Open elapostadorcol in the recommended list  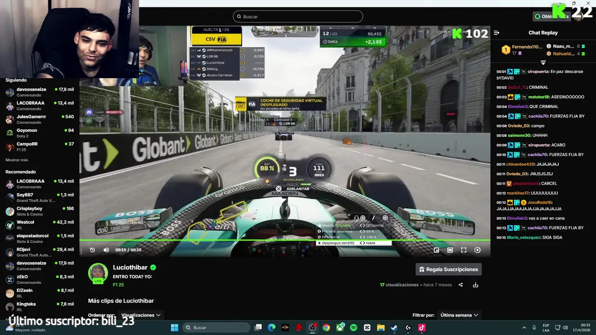click(40, 238)
